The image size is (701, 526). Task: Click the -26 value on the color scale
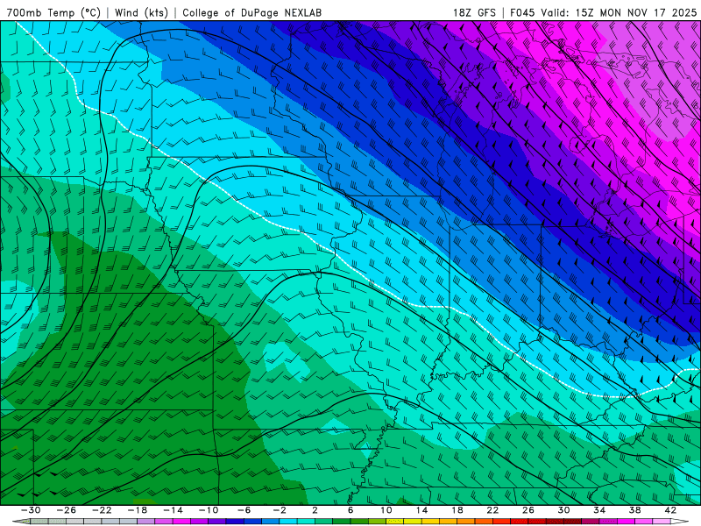pos(67,510)
